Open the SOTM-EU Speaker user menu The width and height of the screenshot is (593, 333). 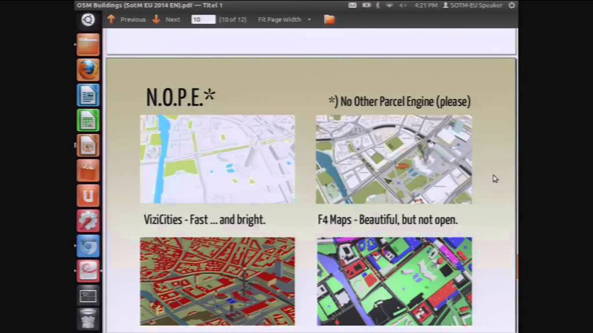[x=473, y=5]
